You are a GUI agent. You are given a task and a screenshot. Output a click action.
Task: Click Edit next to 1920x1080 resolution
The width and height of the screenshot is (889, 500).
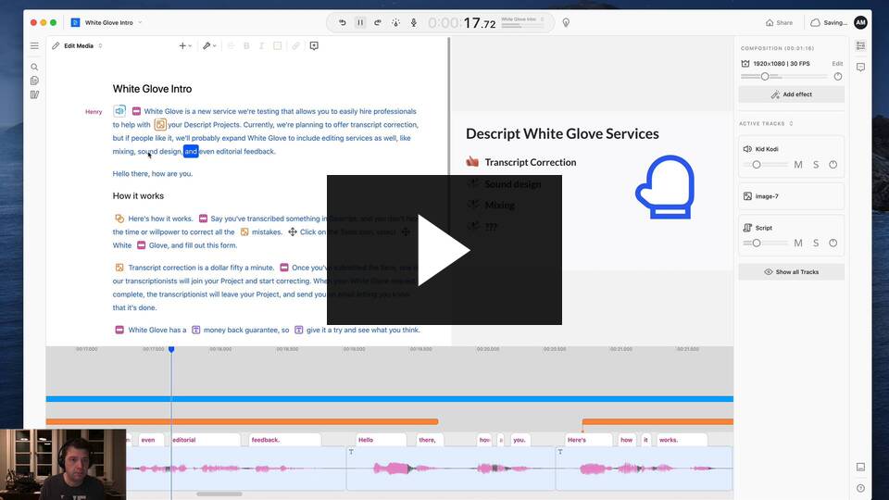(x=837, y=64)
